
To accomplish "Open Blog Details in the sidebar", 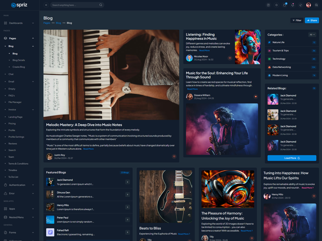I will [x=19, y=60].
